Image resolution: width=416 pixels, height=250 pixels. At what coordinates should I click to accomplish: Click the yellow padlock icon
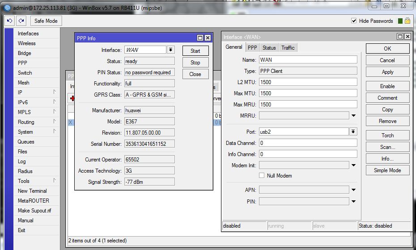[407, 21]
